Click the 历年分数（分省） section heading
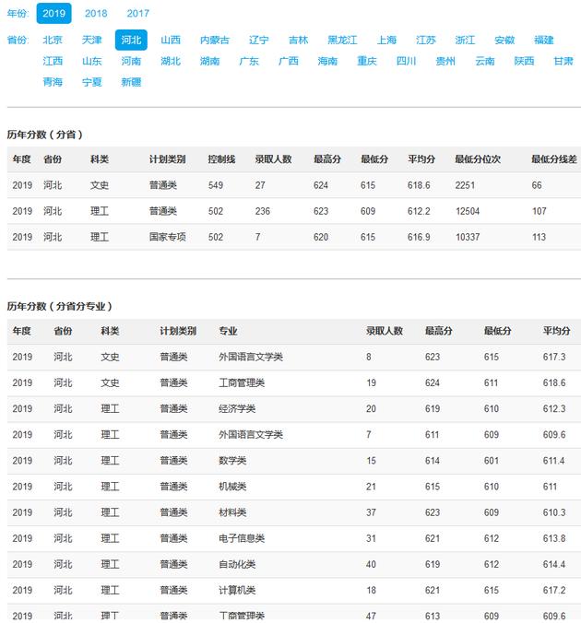This screenshot has width=581, height=623. tap(45, 135)
